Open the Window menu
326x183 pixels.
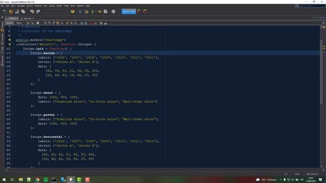pyautogui.click(x=80, y=6)
